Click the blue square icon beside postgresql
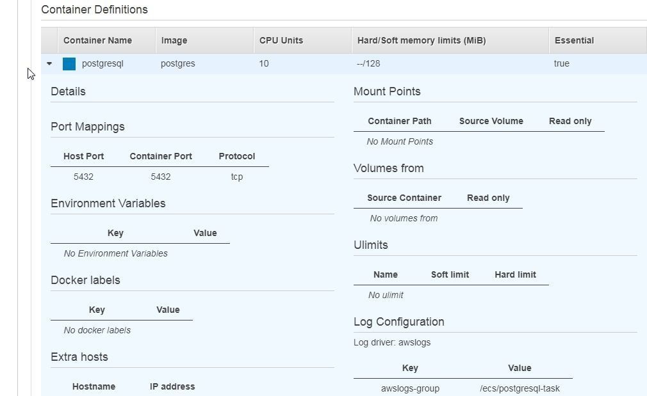Viewport: 647px width, 396px height. pyautogui.click(x=69, y=64)
